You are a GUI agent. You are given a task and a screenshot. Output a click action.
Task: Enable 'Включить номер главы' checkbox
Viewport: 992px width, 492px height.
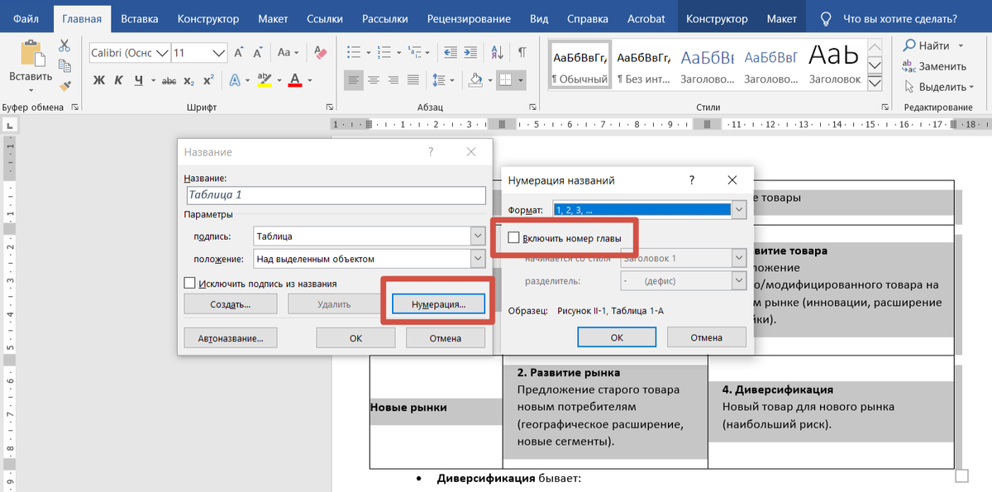(x=514, y=238)
